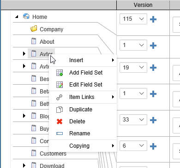
Task: Open the Item Links submenu
Action: pyautogui.click(x=83, y=97)
